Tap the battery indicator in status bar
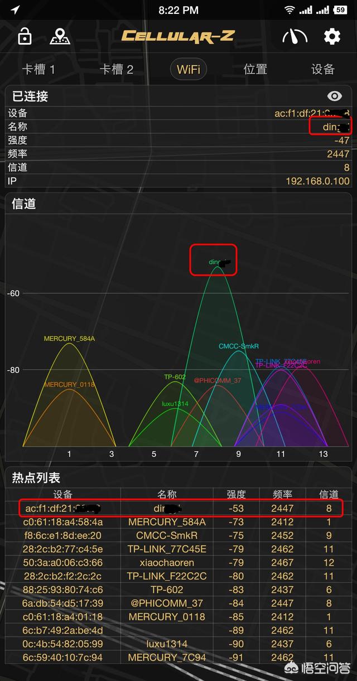The width and height of the screenshot is (357, 681). pos(340,10)
